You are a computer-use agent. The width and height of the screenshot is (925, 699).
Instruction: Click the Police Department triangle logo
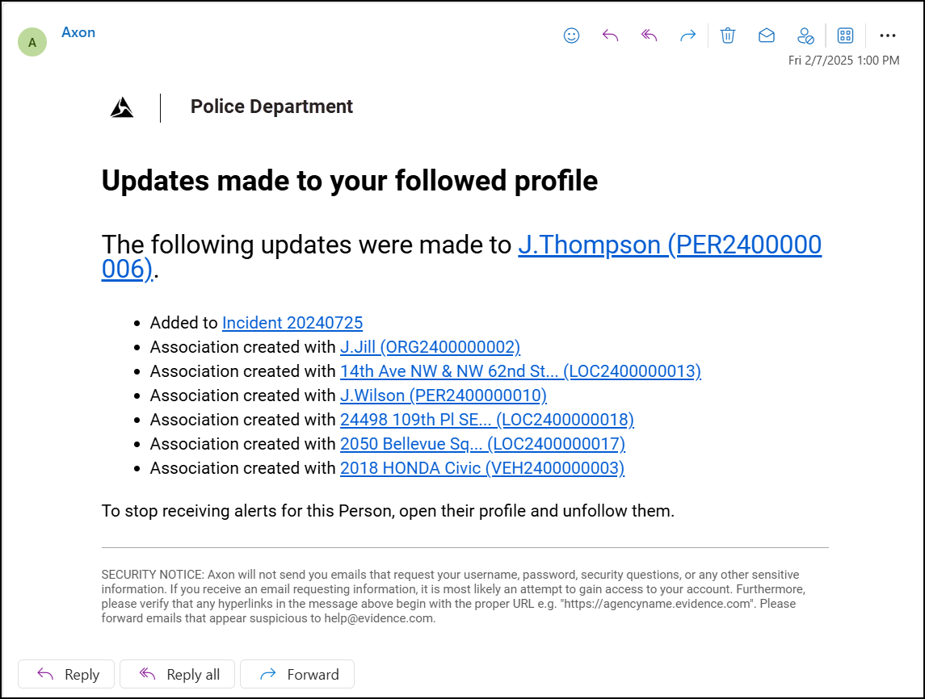pyautogui.click(x=121, y=107)
